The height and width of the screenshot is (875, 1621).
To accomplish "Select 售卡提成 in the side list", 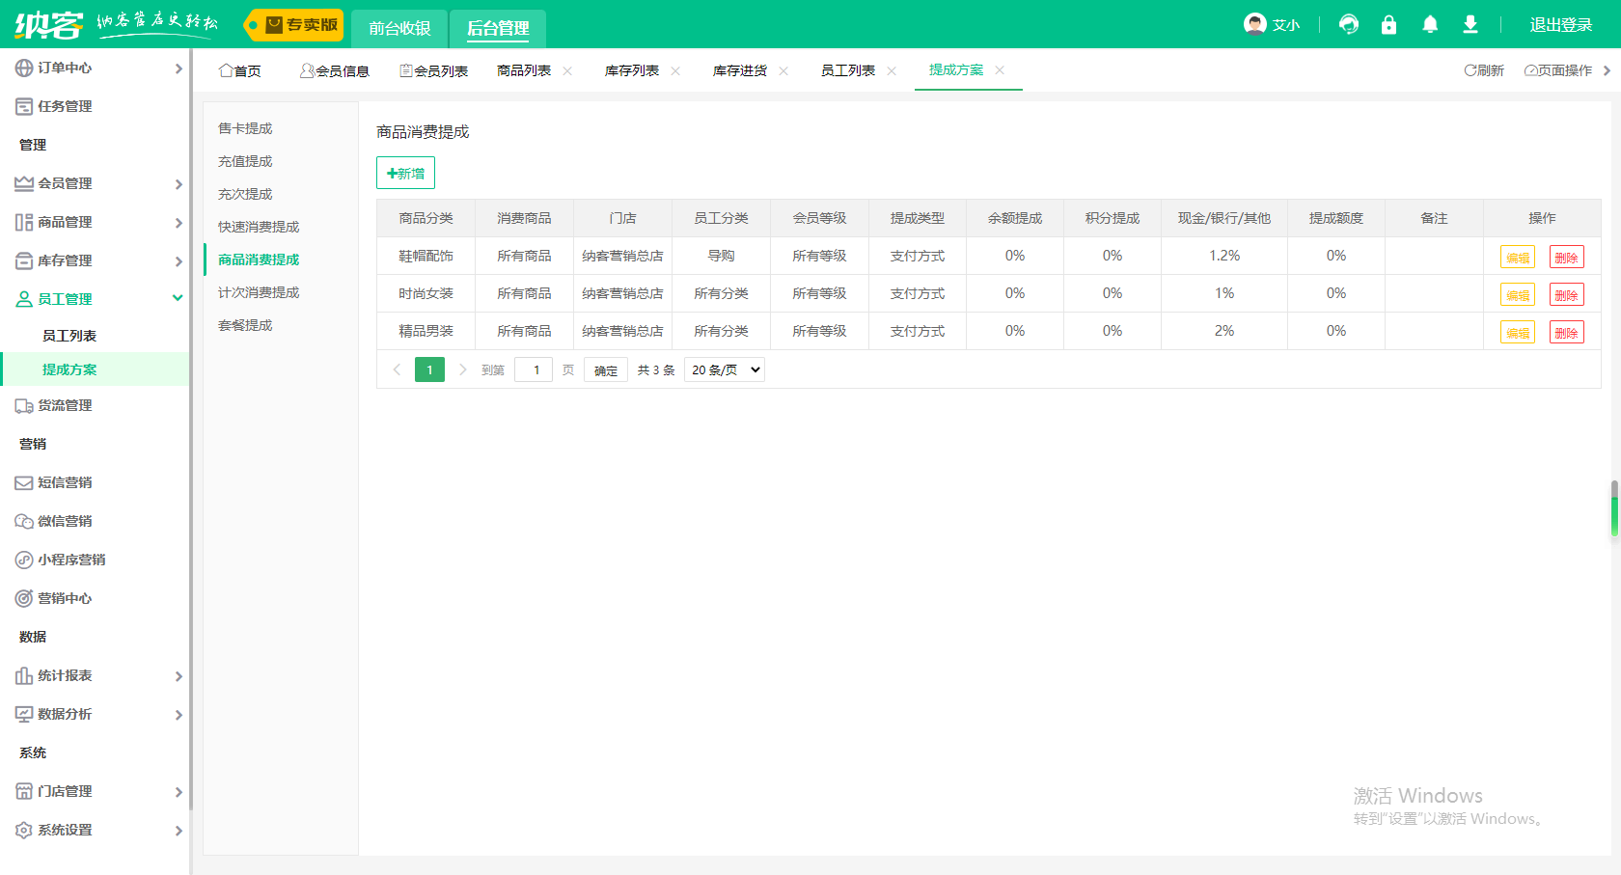I will coord(245,128).
